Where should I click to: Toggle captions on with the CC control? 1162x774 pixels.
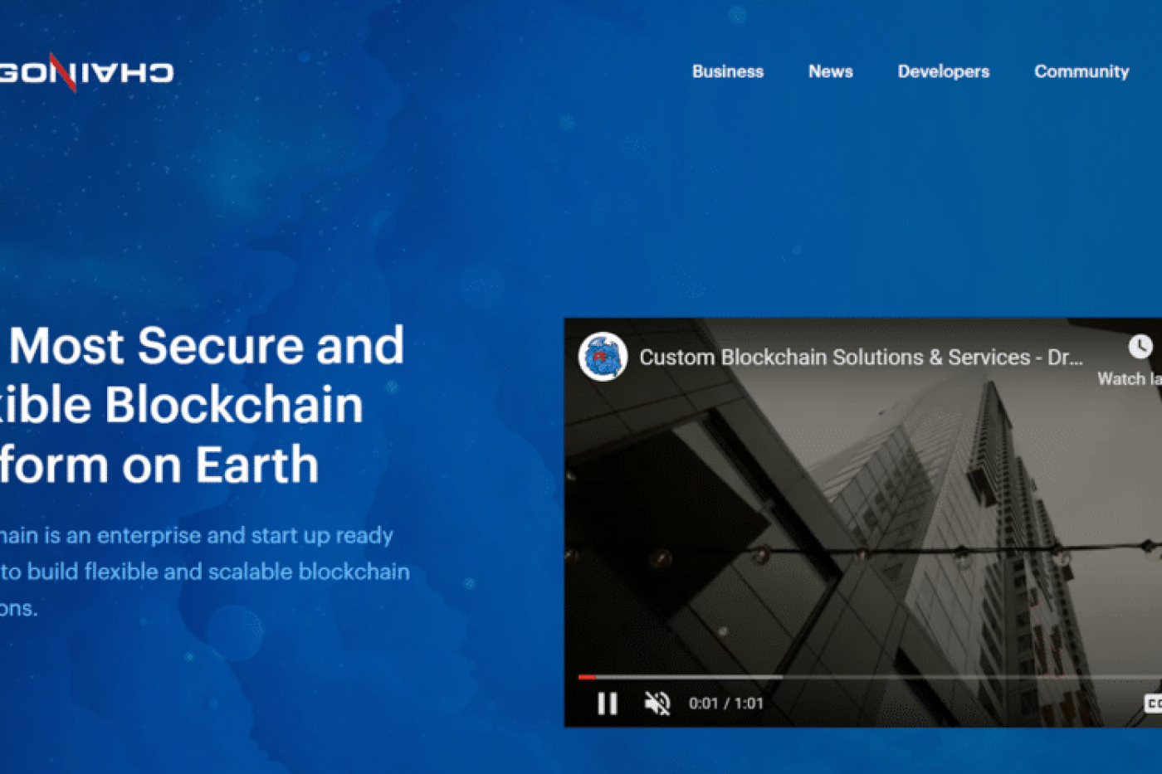click(x=1155, y=704)
